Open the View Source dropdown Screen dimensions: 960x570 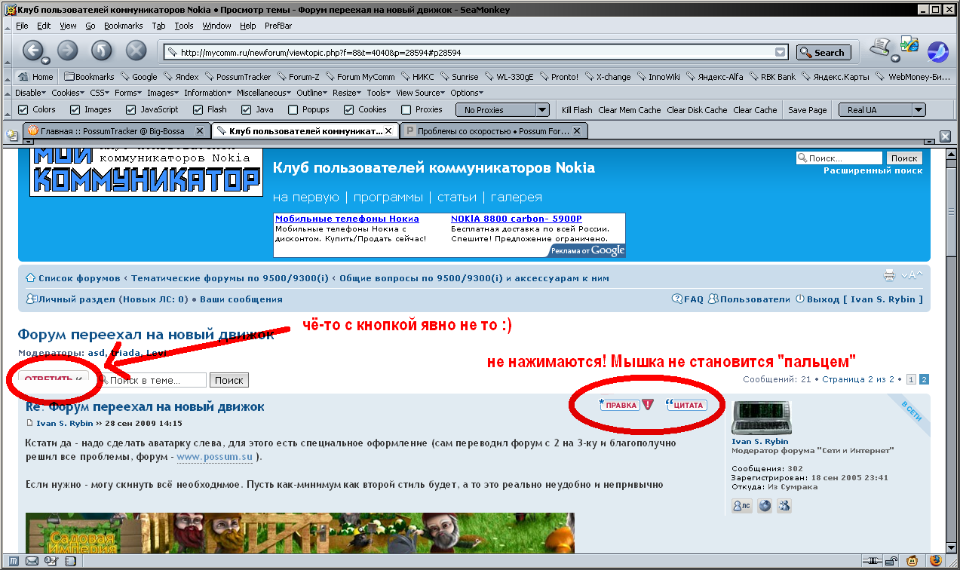421,93
